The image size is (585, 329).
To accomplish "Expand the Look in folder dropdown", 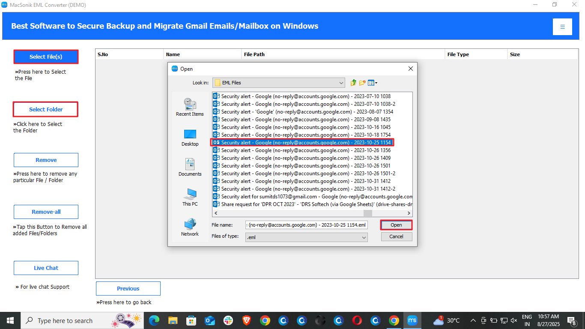I will (341, 83).
